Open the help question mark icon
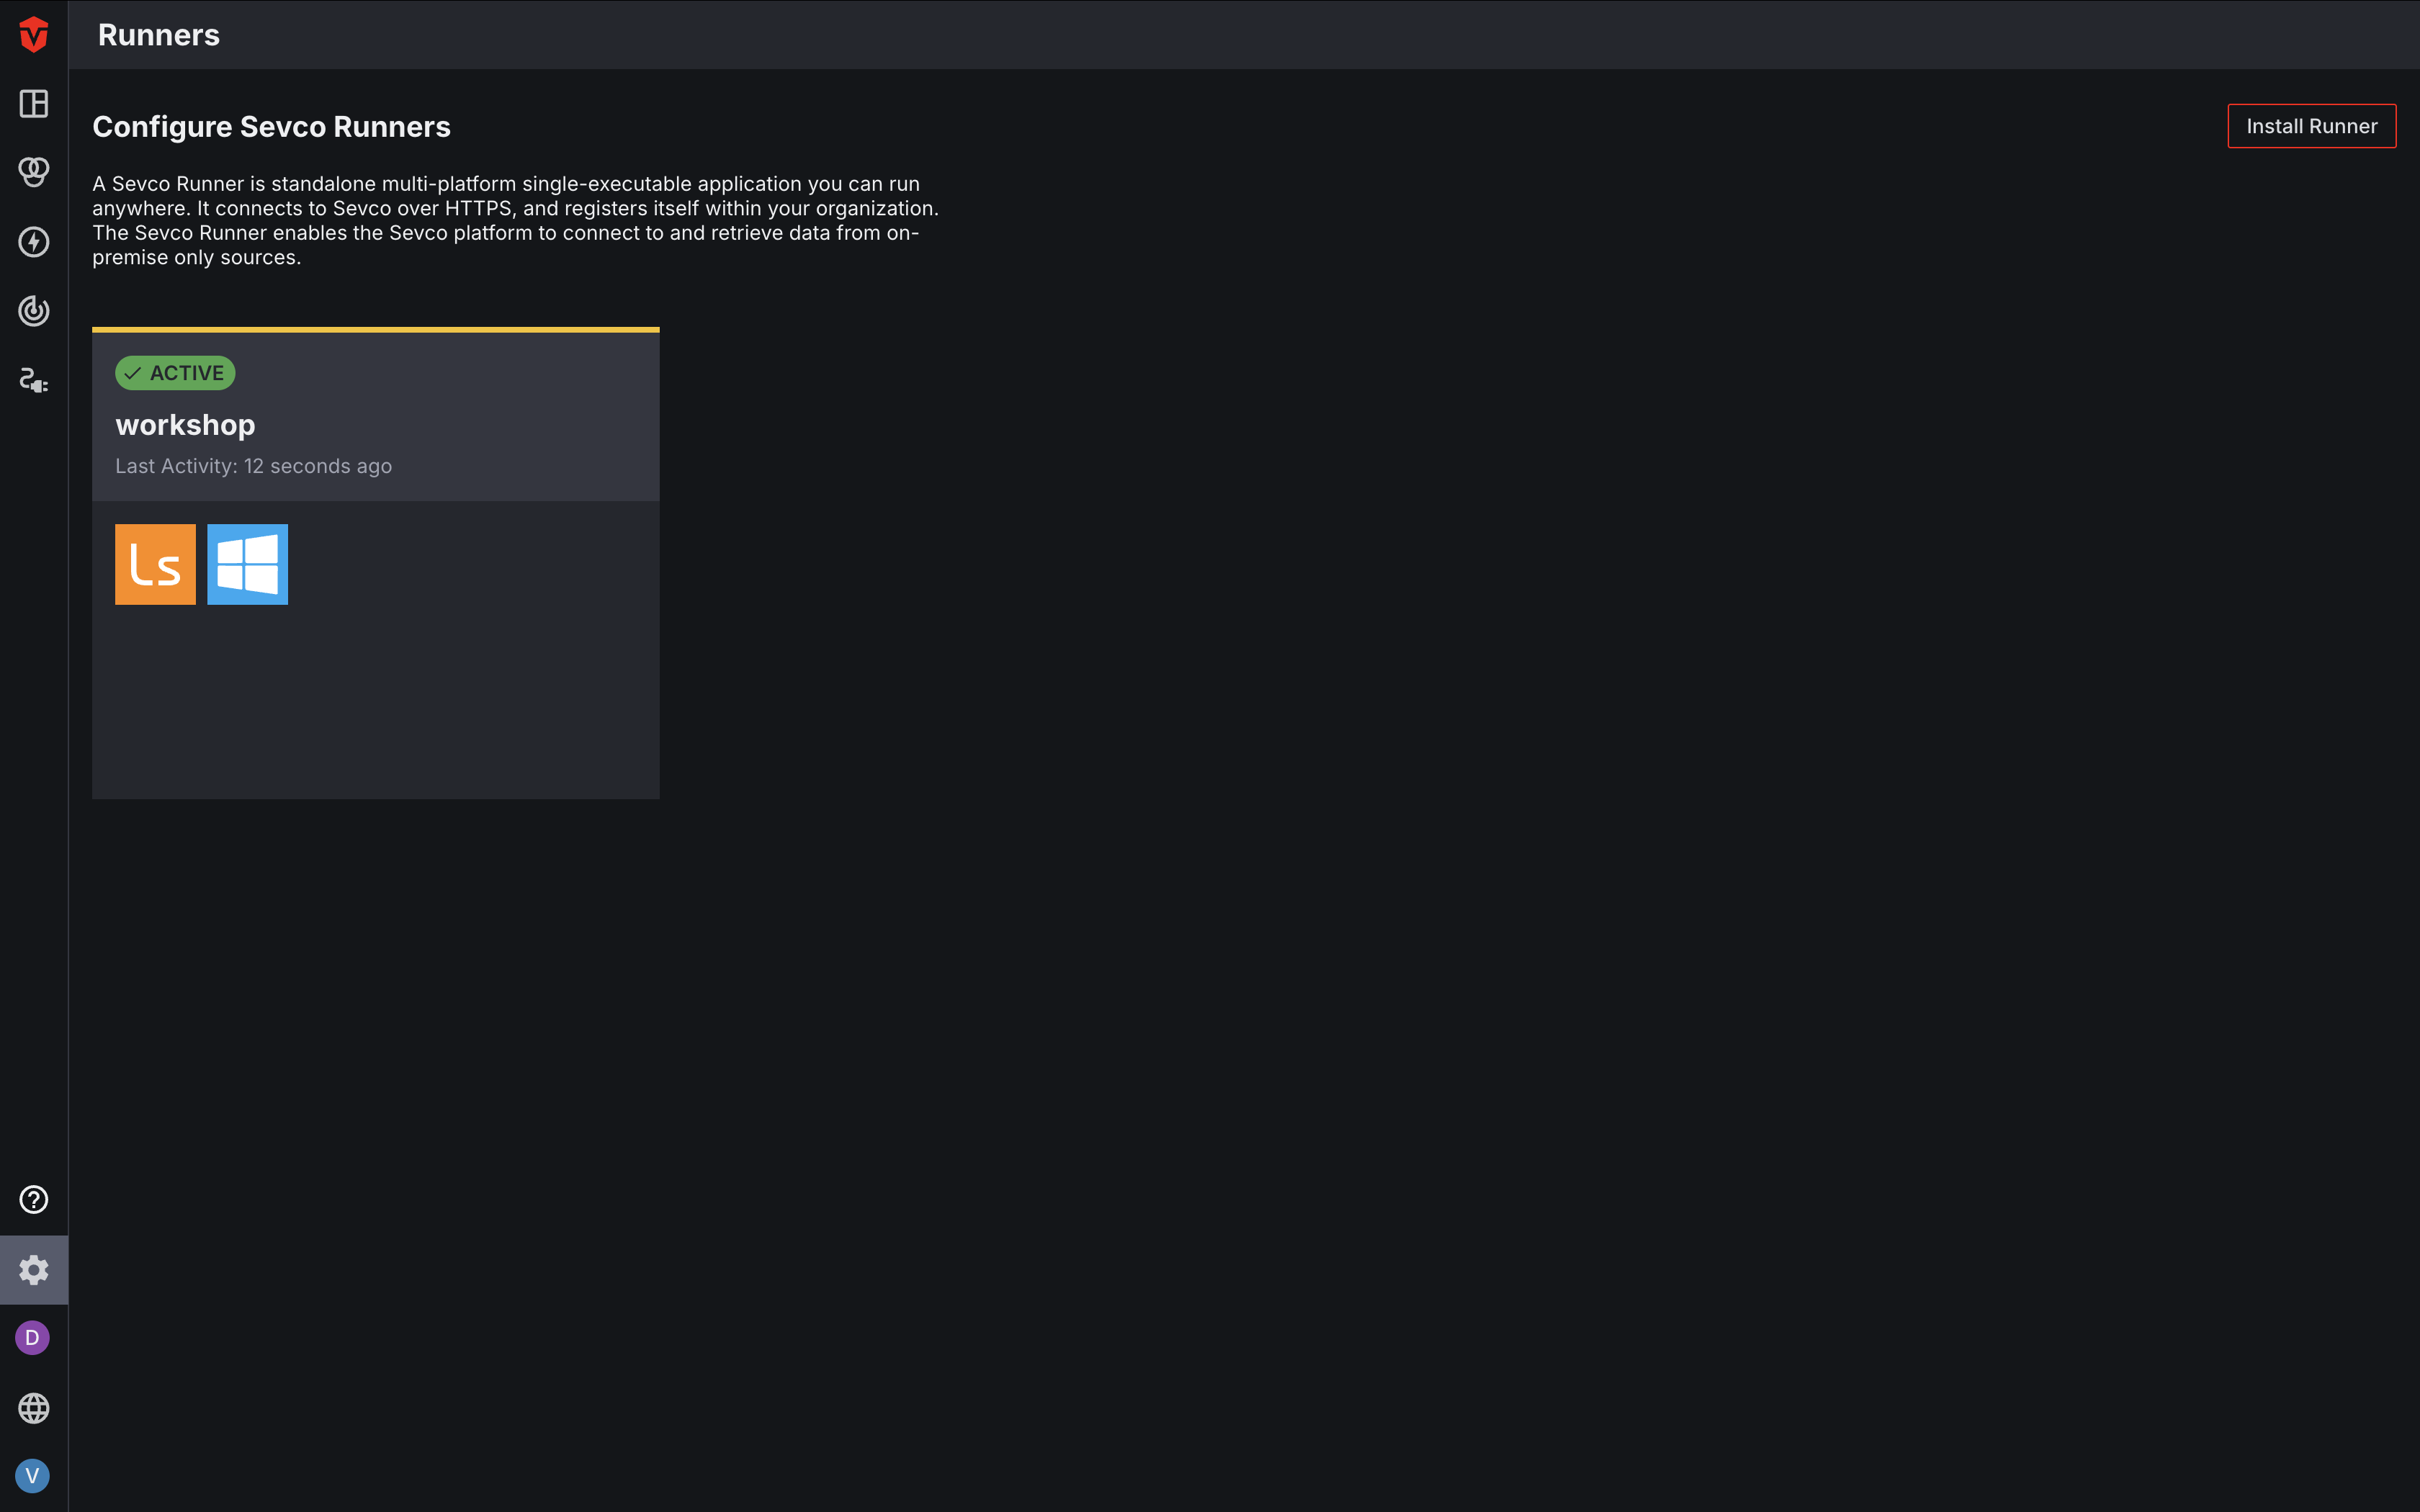 tap(34, 1200)
